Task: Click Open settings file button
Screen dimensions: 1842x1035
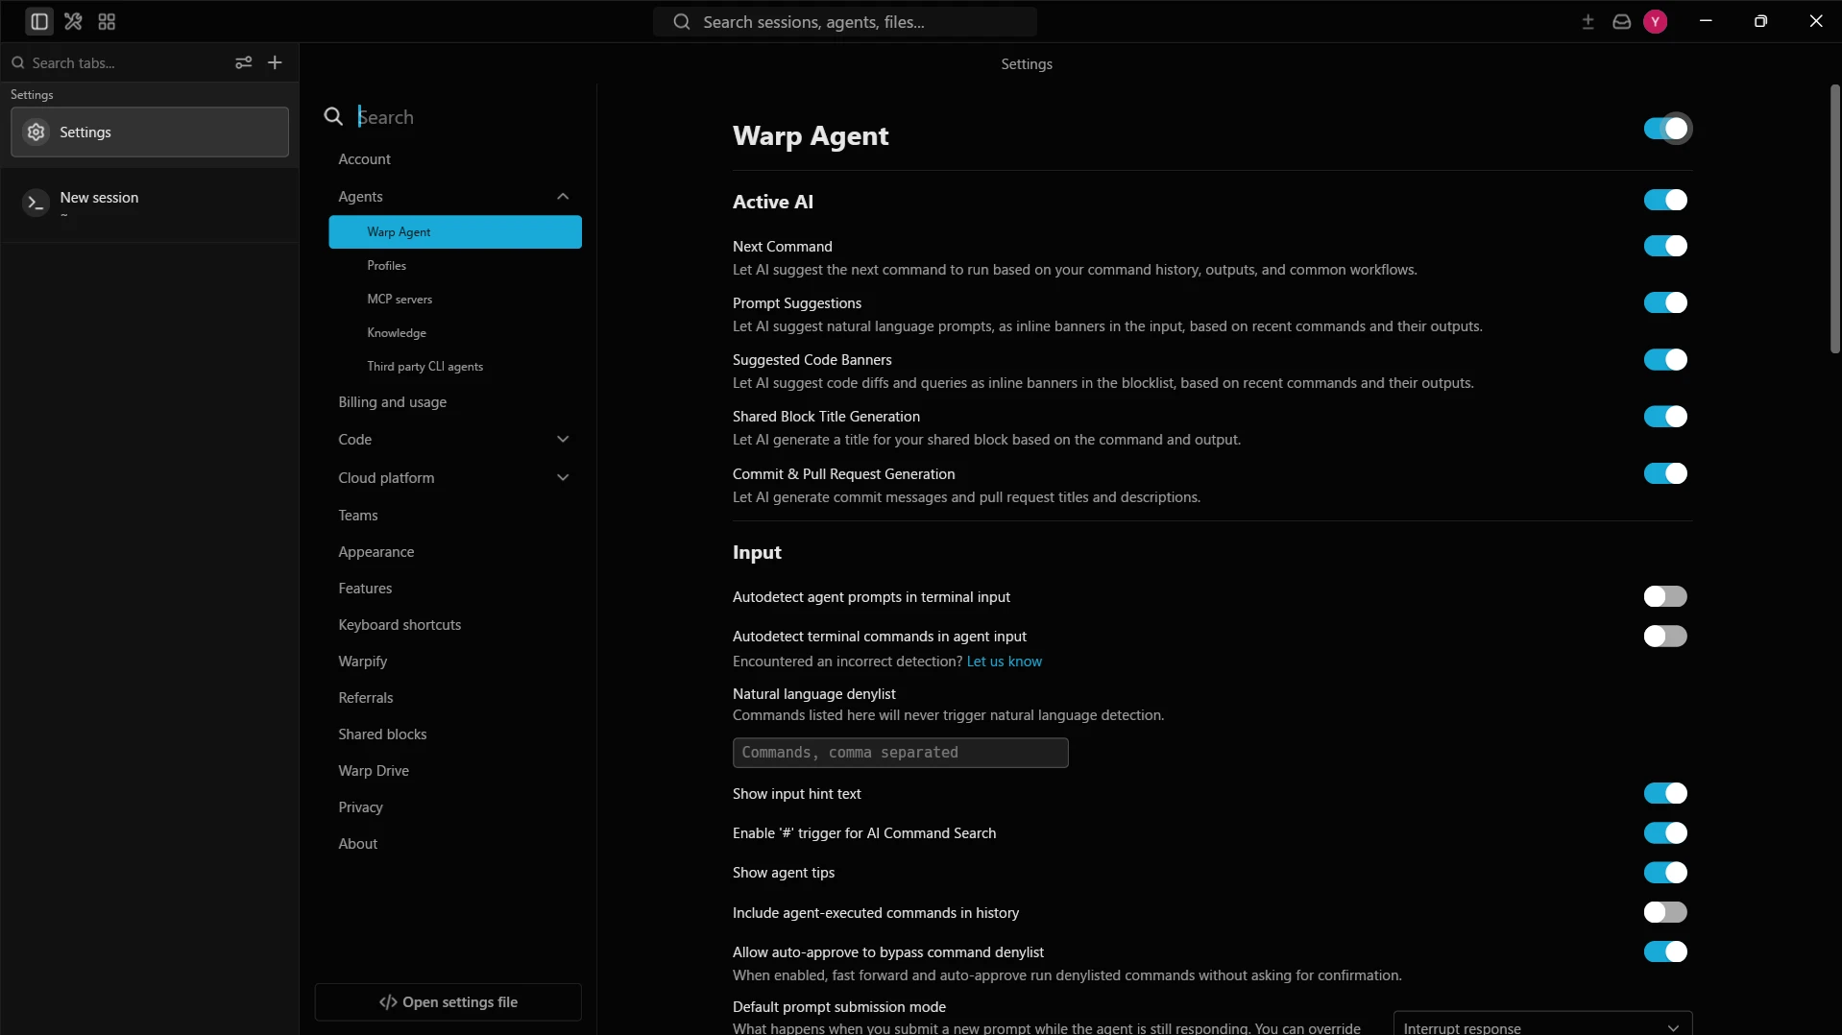Action: (448, 1002)
